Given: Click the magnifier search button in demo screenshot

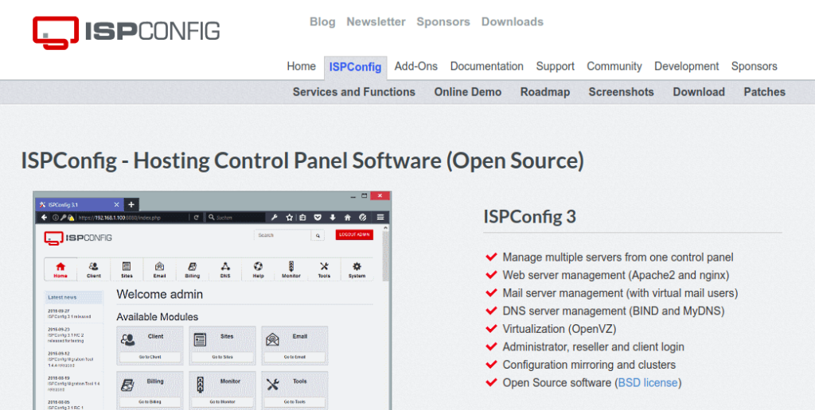Looking at the screenshot, I should [318, 236].
